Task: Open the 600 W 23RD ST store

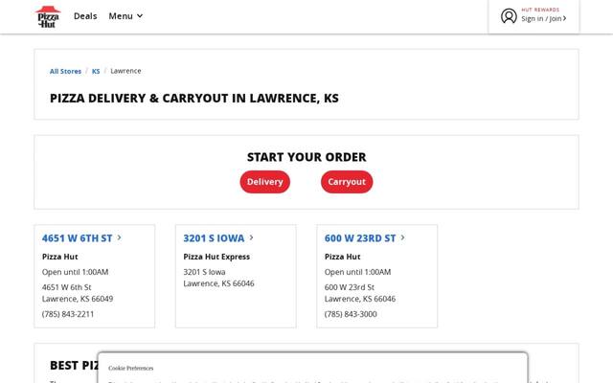Action: tap(360, 238)
